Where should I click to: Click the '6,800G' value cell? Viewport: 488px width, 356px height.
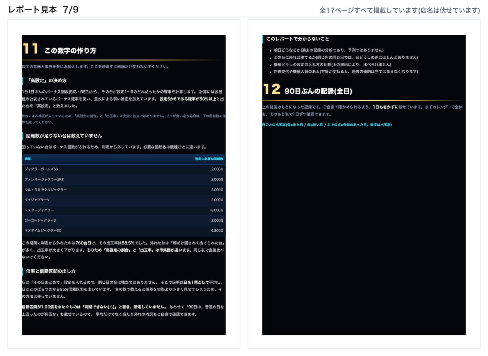(217, 231)
